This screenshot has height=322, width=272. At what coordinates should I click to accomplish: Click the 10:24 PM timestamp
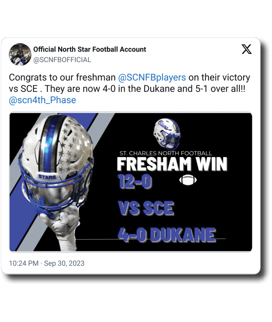click(23, 263)
